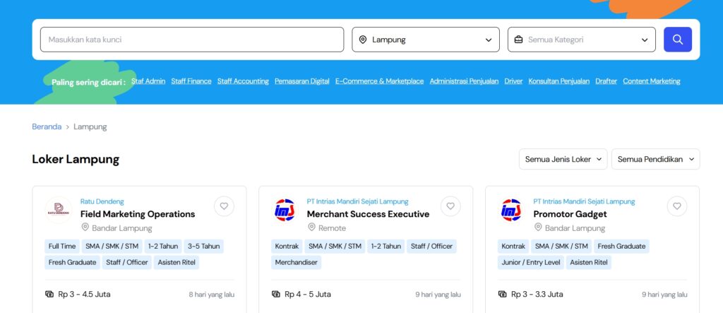Click the pin icon beside Remote location
The image size is (723, 313).
pos(311,228)
